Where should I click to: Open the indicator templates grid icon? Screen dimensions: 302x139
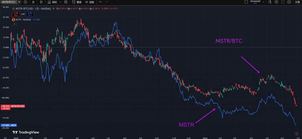[x=66, y=2]
